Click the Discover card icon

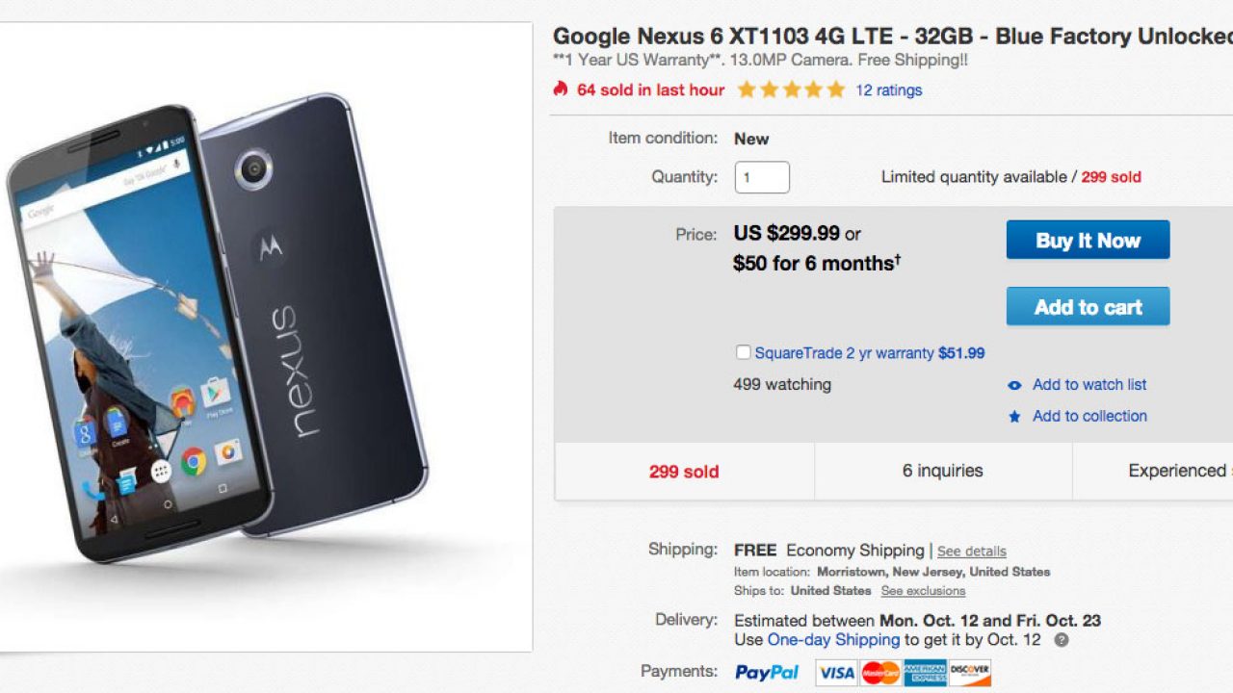click(969, 672)
